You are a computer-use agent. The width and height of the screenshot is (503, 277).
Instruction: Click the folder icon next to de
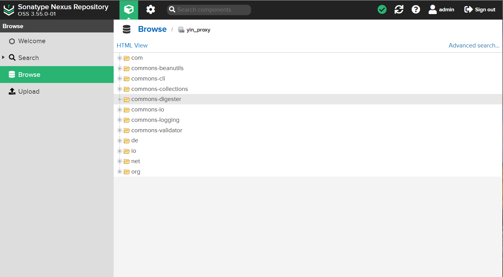pyautogui.click(x=127, y=141)
